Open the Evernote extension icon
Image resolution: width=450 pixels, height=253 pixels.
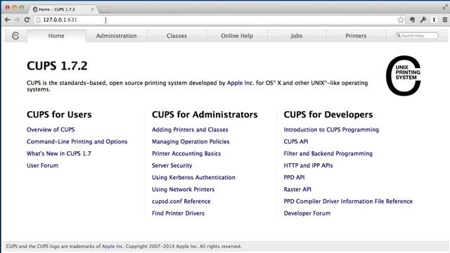413,20
